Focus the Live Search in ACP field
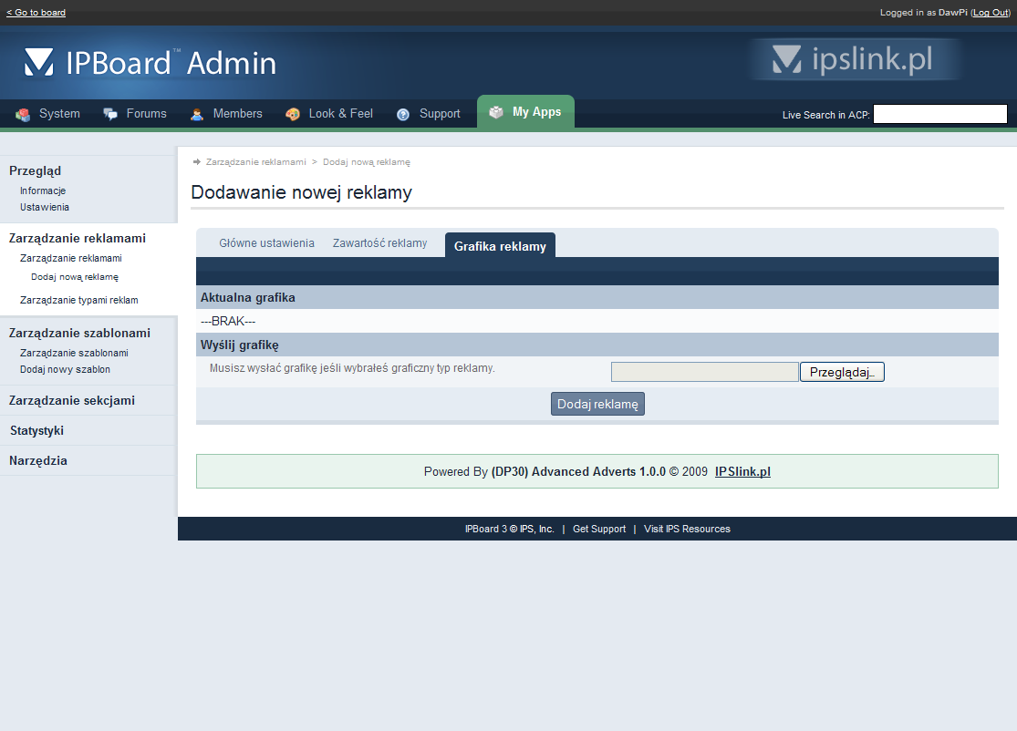The image size is (1017, 731). point(939,114)
